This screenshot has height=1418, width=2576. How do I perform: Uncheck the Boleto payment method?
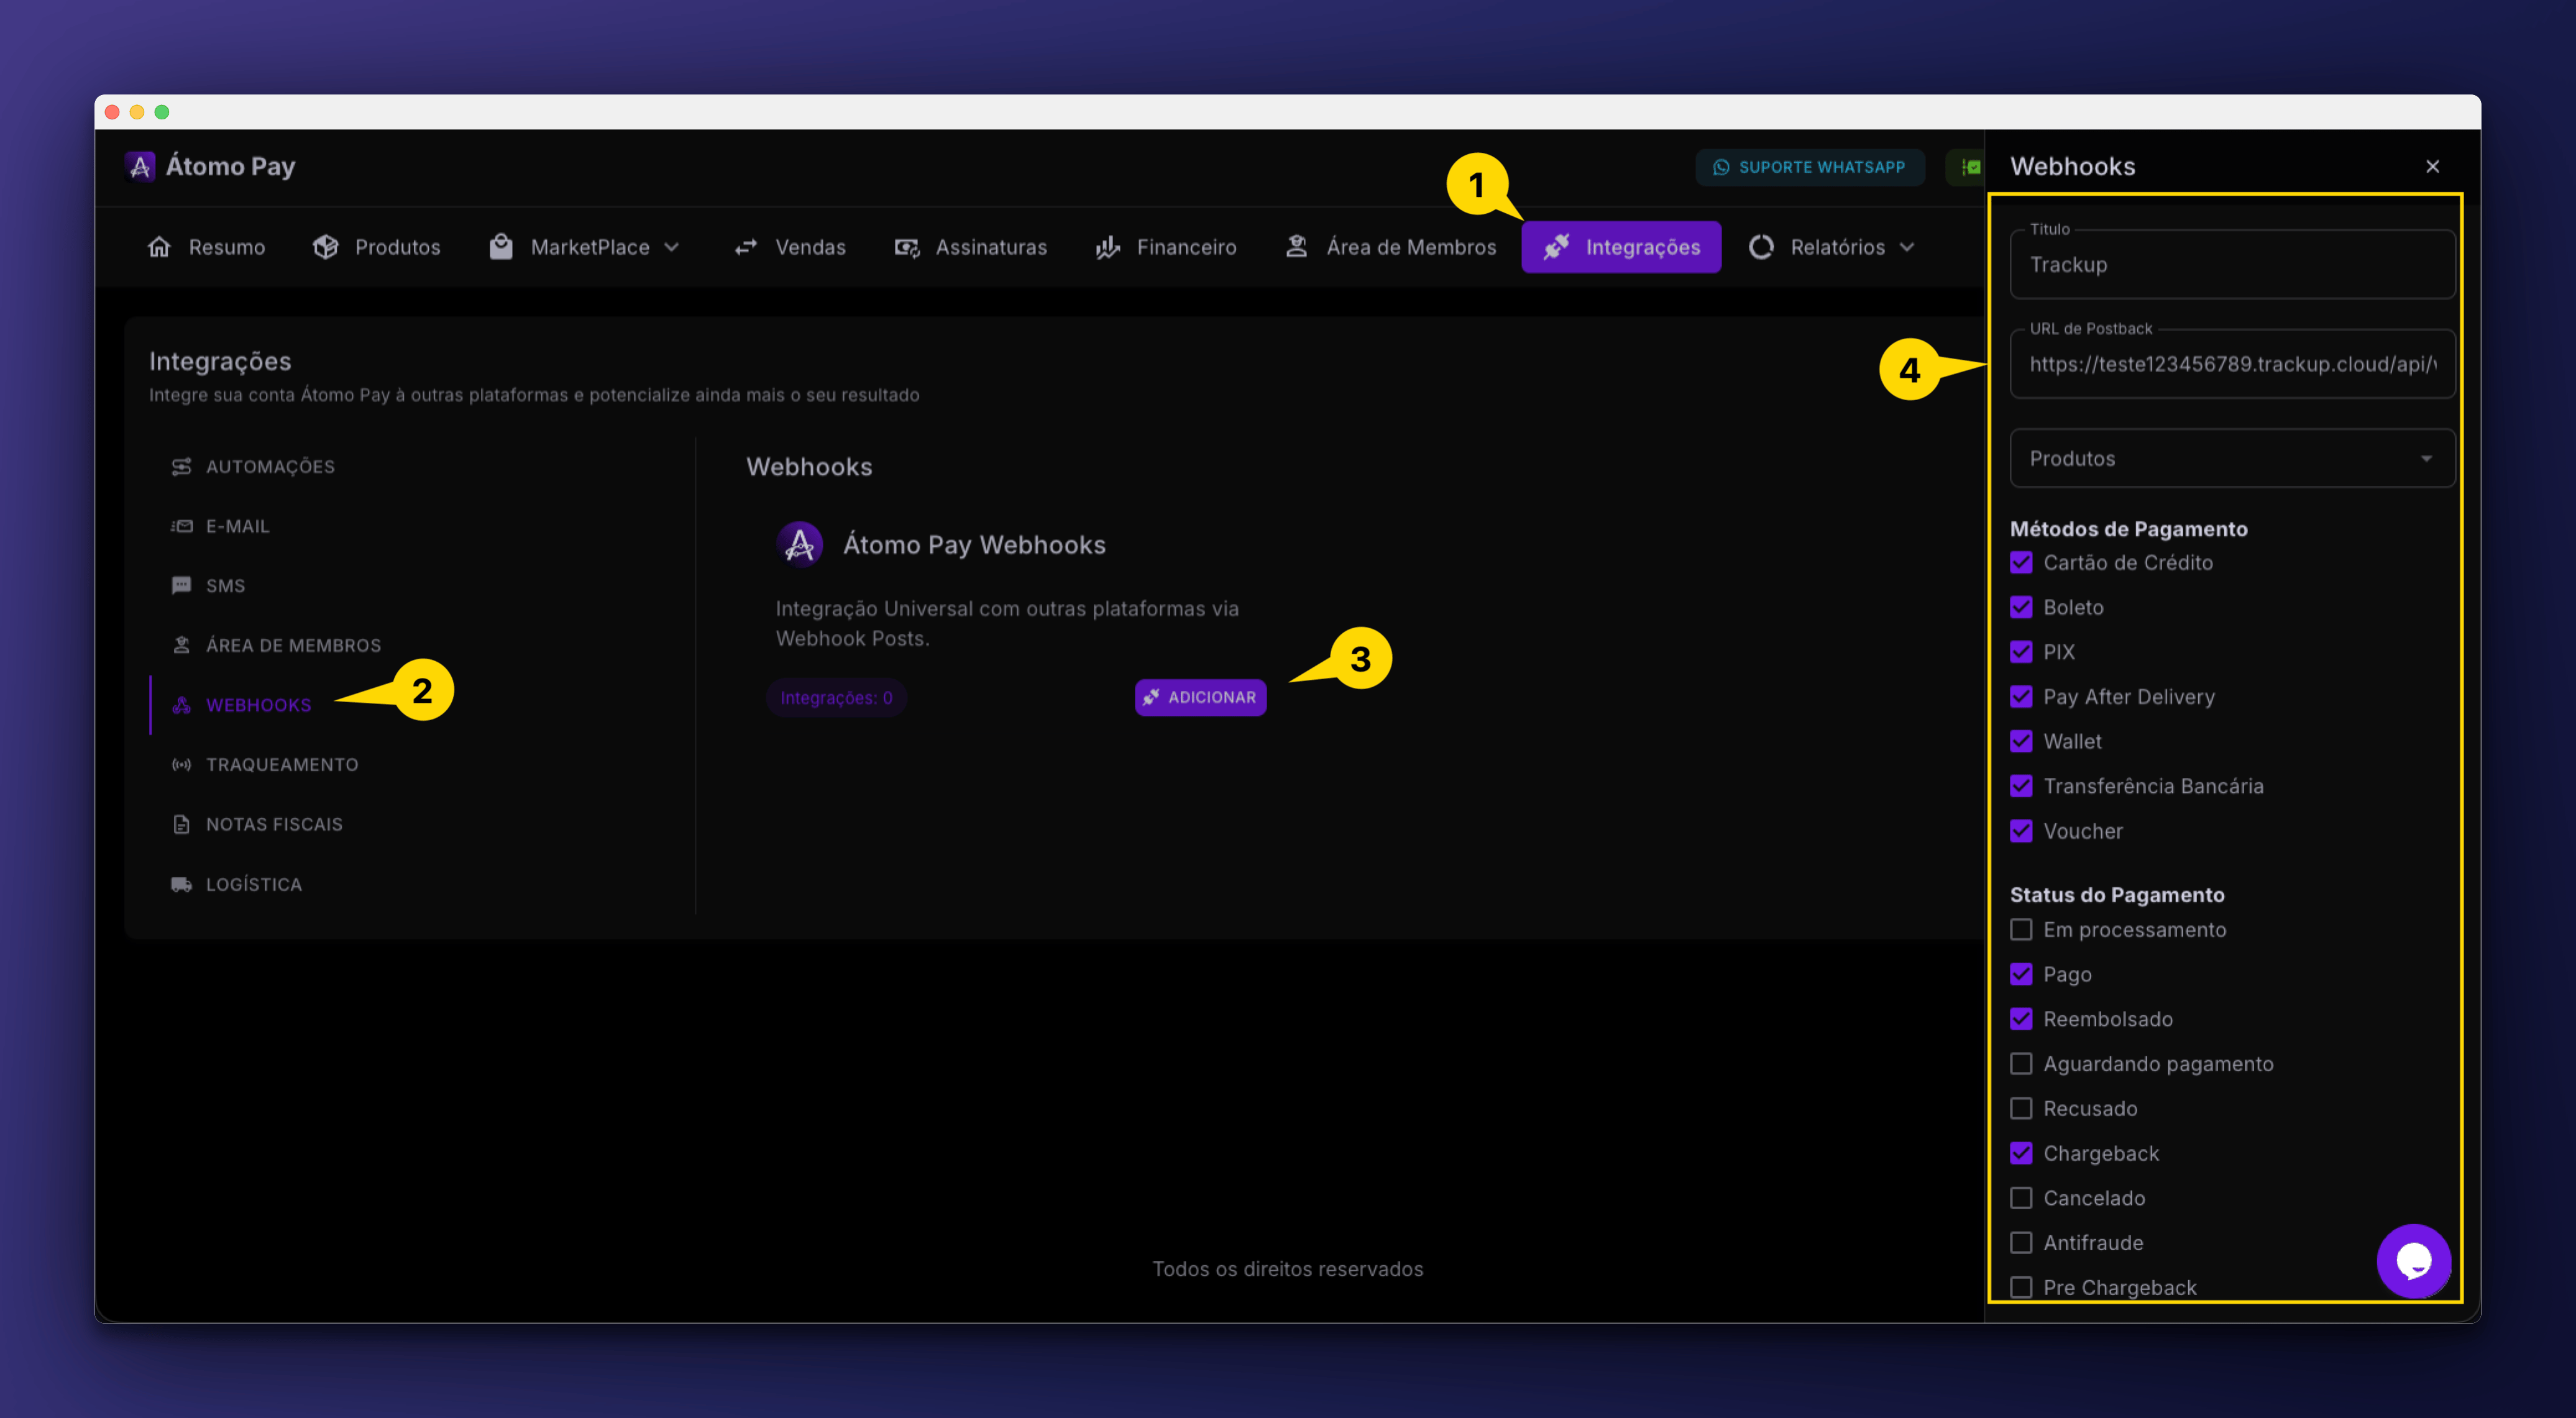click(2021, 607)
